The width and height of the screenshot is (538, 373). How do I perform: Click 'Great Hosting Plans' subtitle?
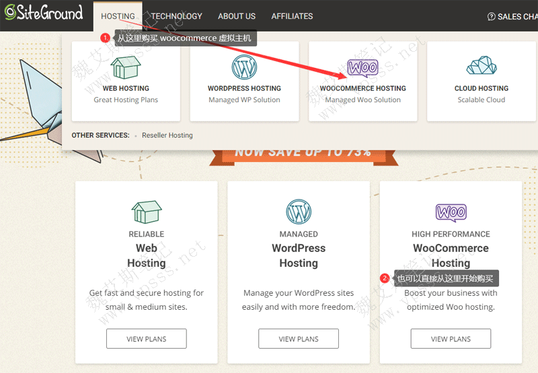[x=126, y=99]
